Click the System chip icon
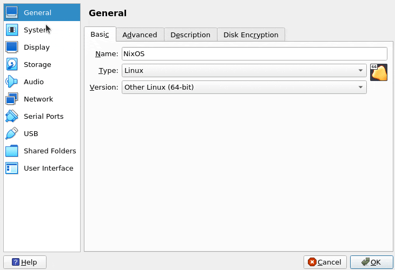Screen dimensions: 395x270 point(12,30)
